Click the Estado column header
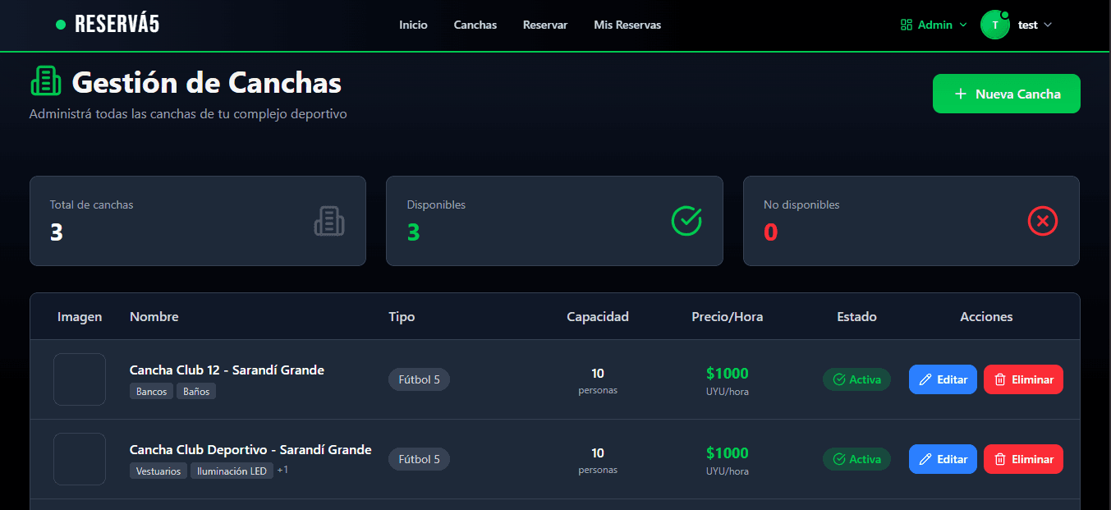 [856, 316]
